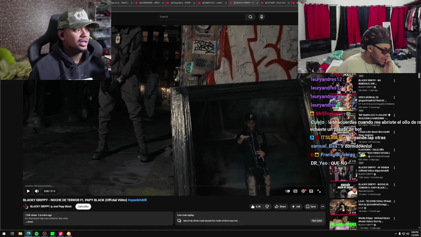
Task: Enter full screen mode
Action: click(x=319, y=191)
